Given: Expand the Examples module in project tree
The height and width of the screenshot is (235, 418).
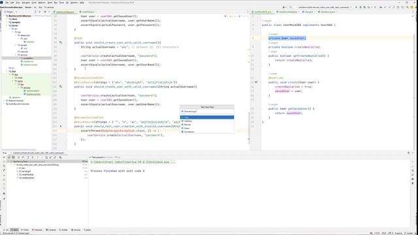Looking at the screenshot, I should coord(7,22).
